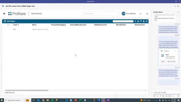Open the notifications bell
Image resolution: width=181 pixels, height=102 pixels.
[x=141, y=14]
